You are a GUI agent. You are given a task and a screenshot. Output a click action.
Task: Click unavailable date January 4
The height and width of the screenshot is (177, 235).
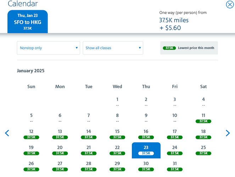pos(203,102)
